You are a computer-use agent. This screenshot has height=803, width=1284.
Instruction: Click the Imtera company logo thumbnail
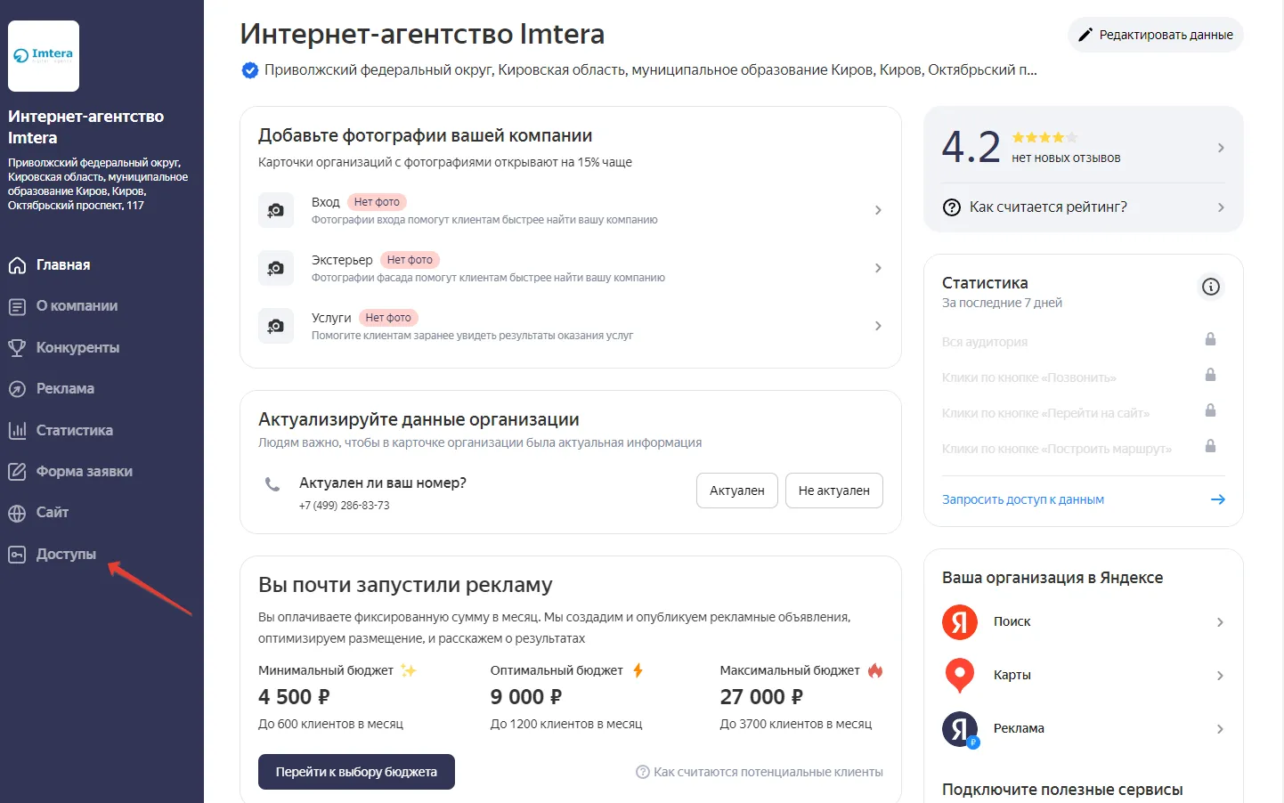(44, 56)
